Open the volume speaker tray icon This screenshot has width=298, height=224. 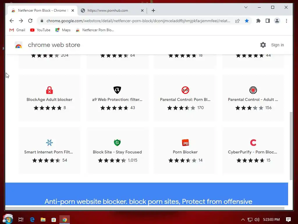click(x=257, y=220)
